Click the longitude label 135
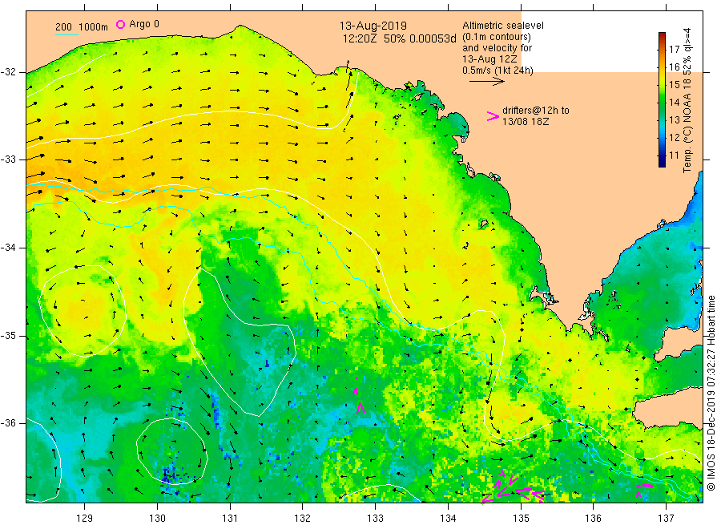This screenshot has width=721, height=529. (521, 519)
